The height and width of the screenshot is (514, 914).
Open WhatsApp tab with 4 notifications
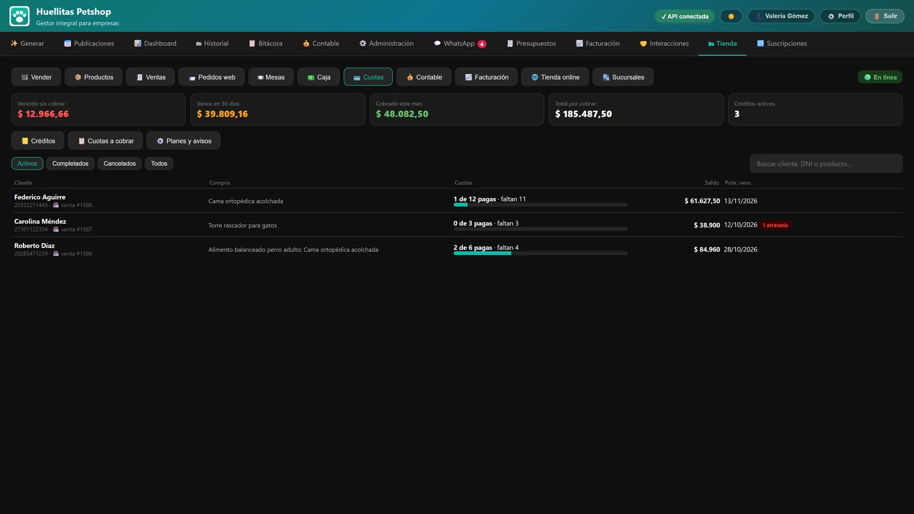click(460, 43)
